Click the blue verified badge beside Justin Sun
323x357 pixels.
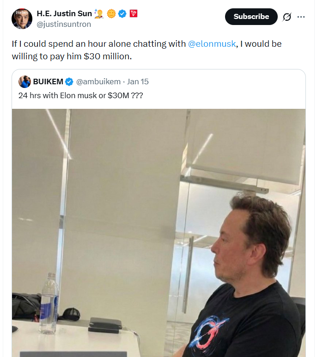pos(122,13)
